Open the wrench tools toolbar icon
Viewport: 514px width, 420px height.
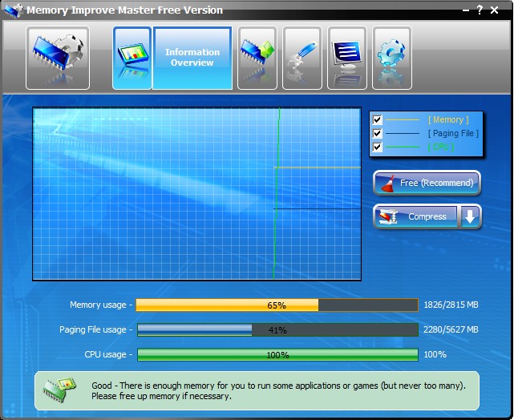click(302, 58)
